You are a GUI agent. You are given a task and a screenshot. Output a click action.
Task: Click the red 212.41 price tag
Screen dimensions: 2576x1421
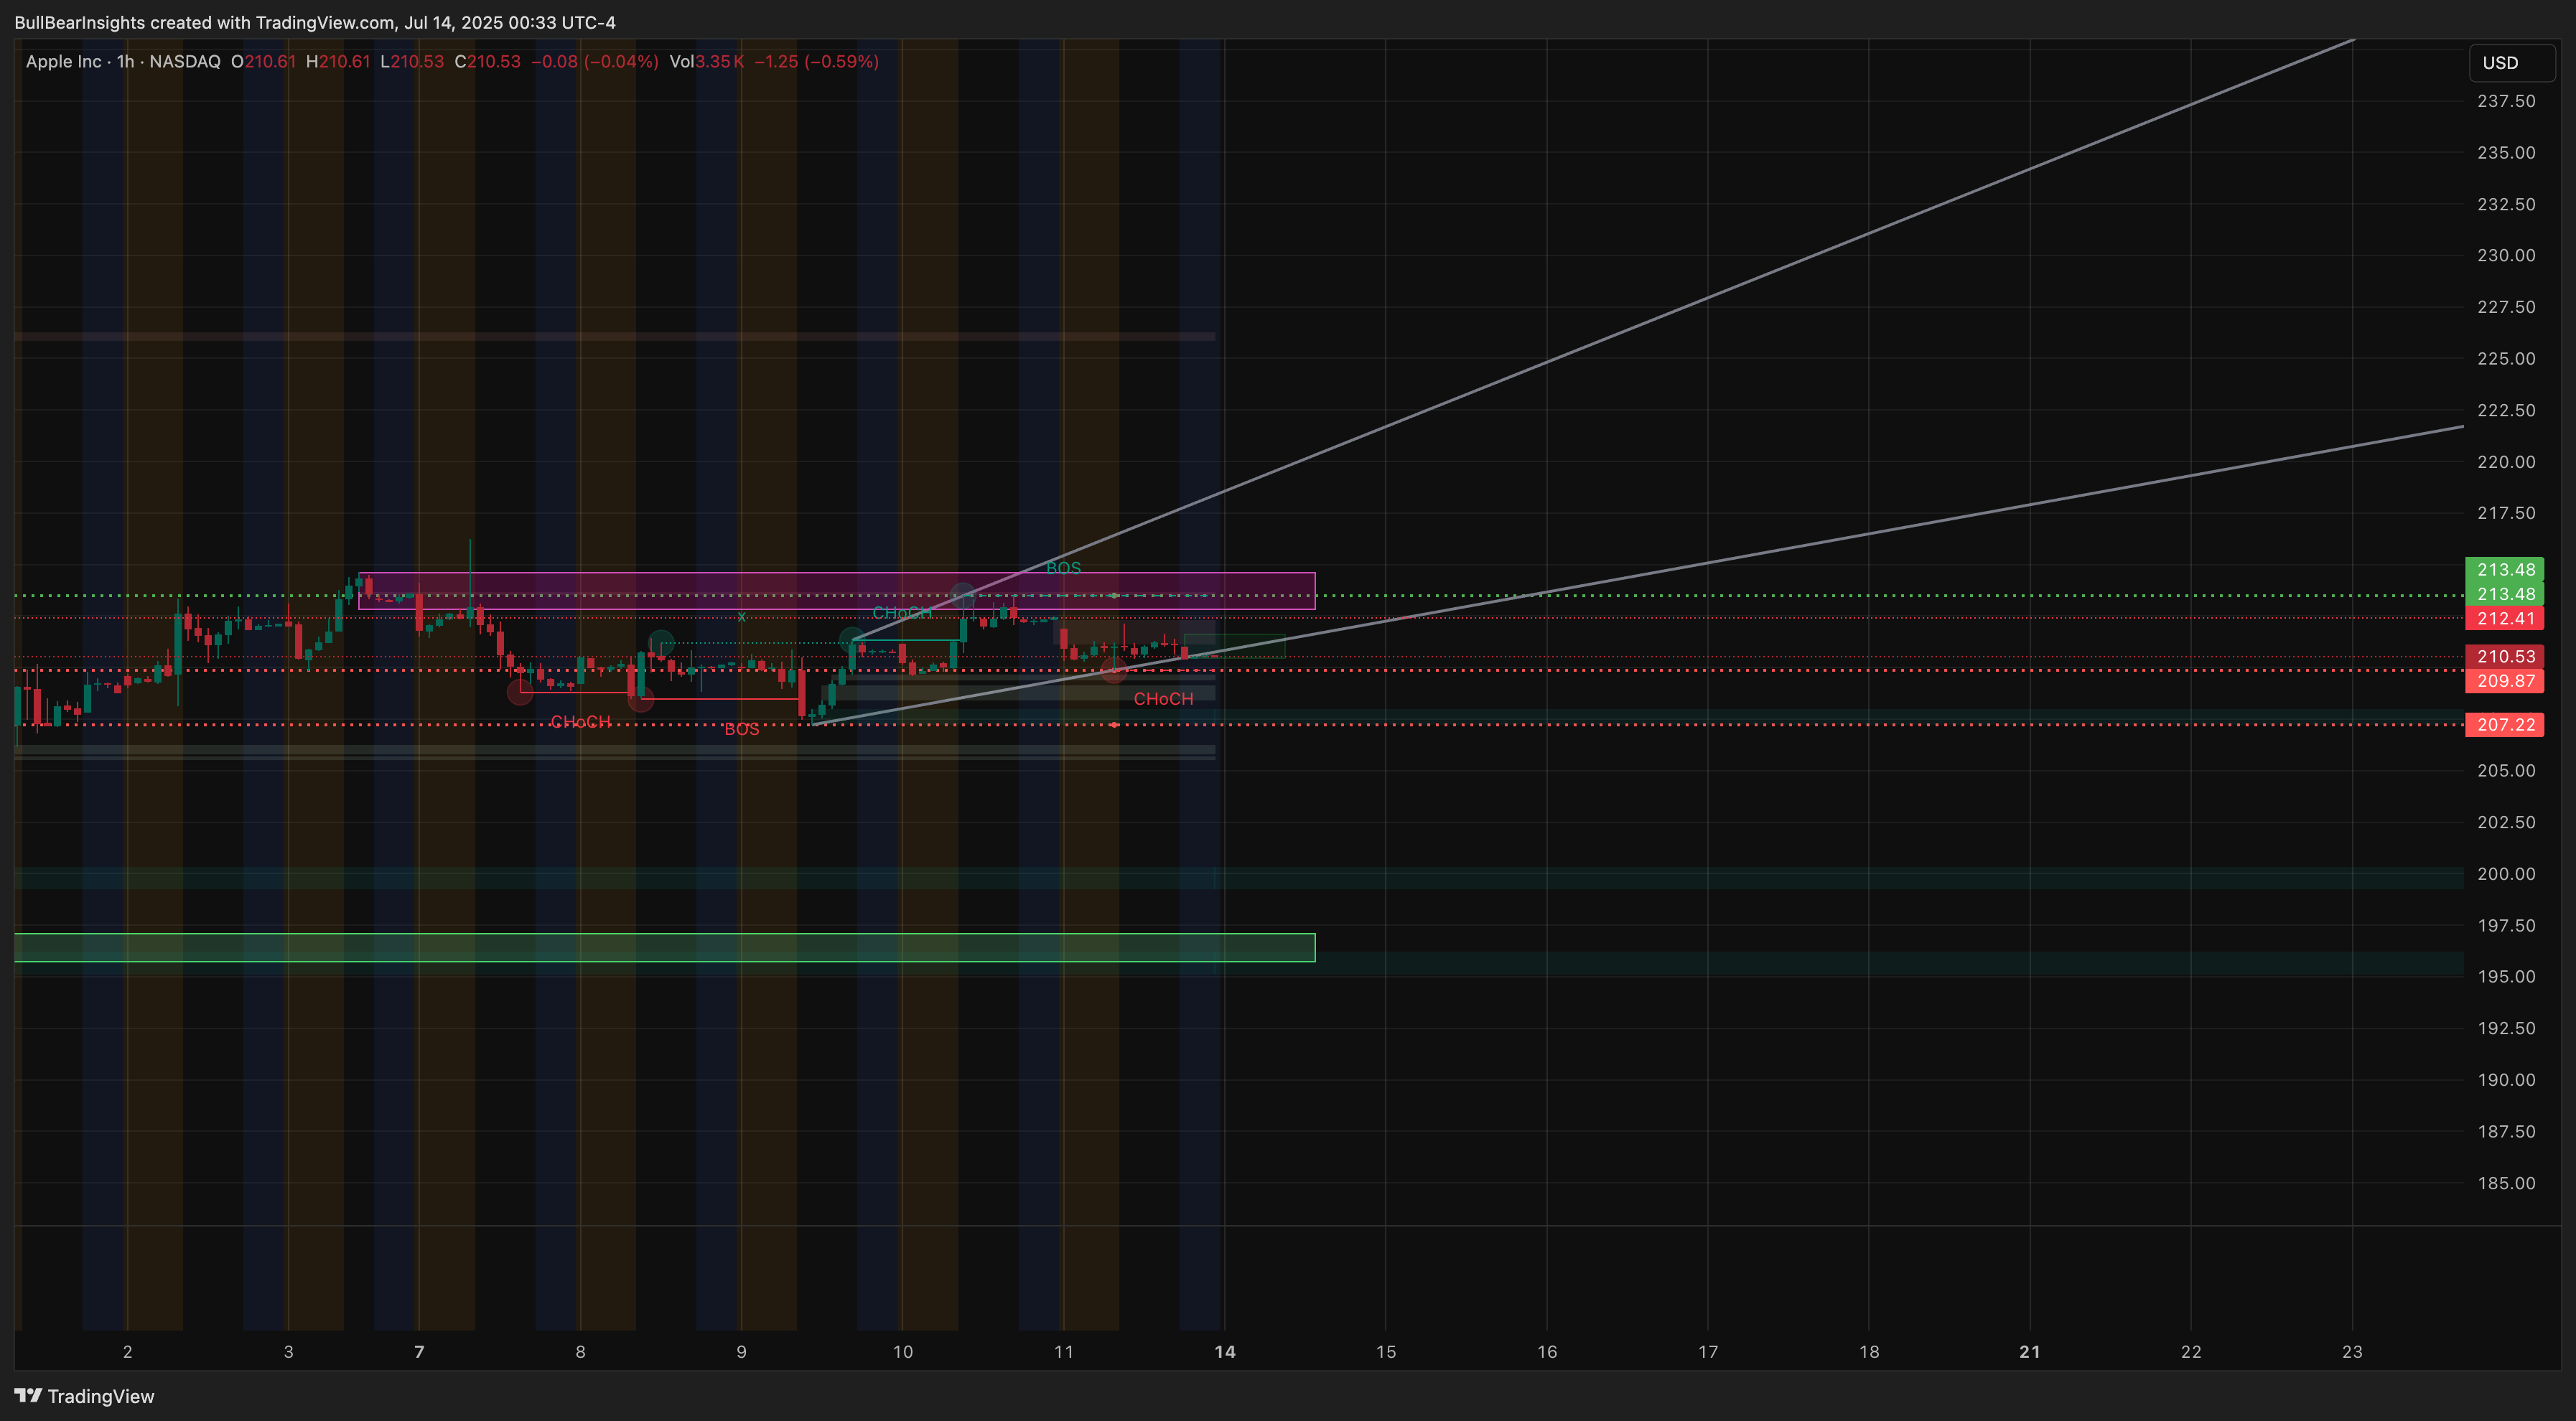point(2505,619)
